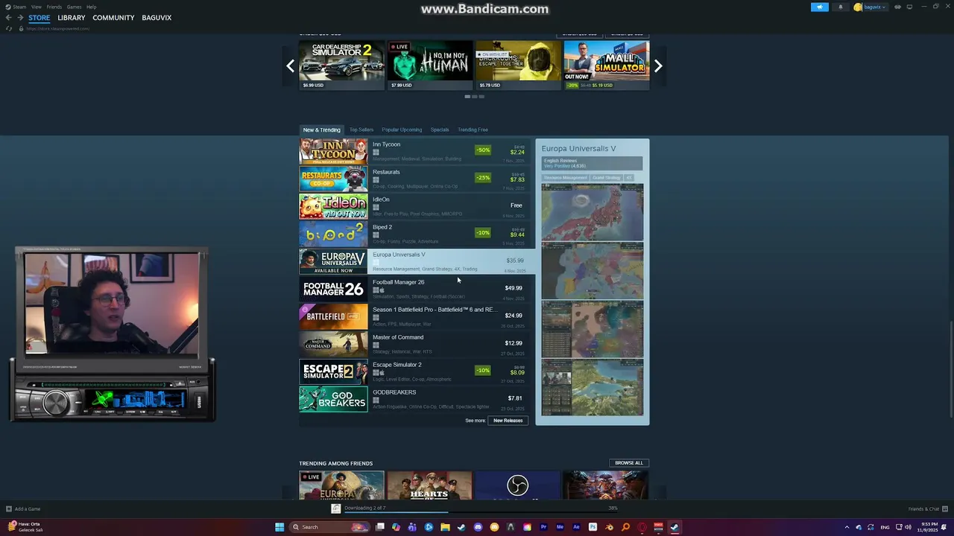
Task: Open the Restaurats listing
Action: point(414,179)
